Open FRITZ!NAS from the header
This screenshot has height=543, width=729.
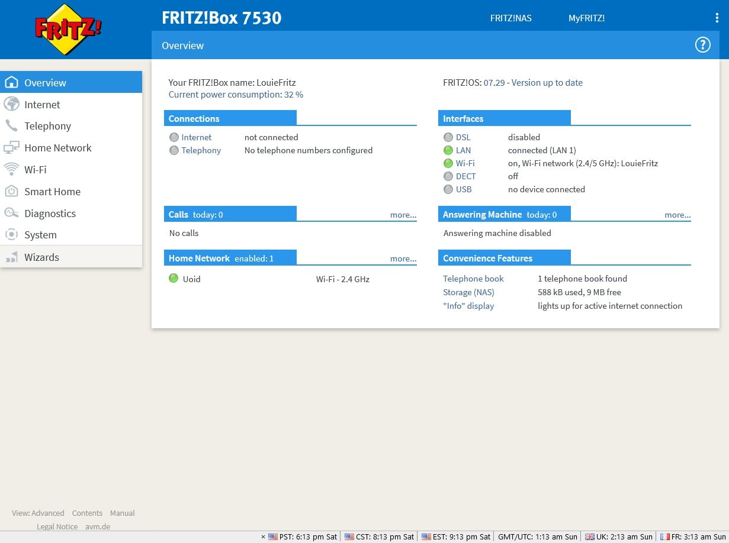pos(510,18)
